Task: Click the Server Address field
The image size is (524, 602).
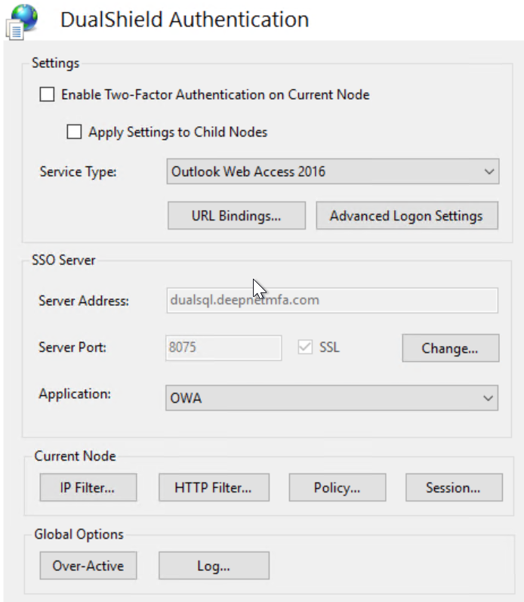Action: pos(331,301)
